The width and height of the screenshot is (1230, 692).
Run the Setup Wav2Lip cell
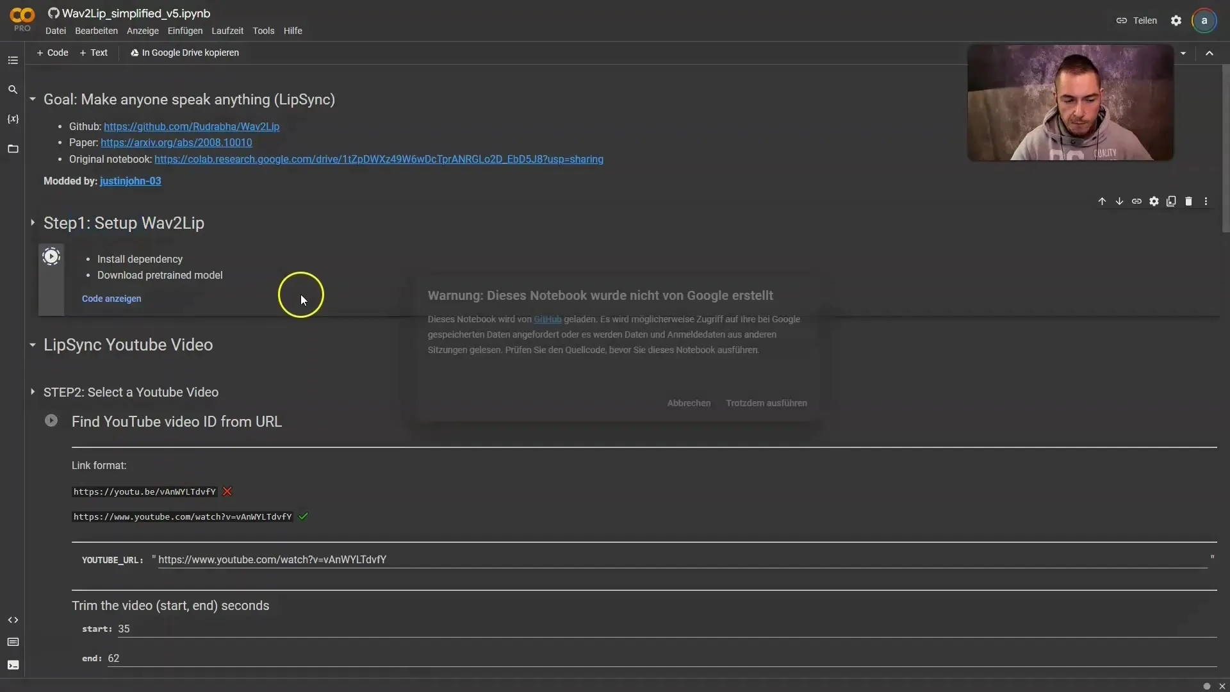51,257
